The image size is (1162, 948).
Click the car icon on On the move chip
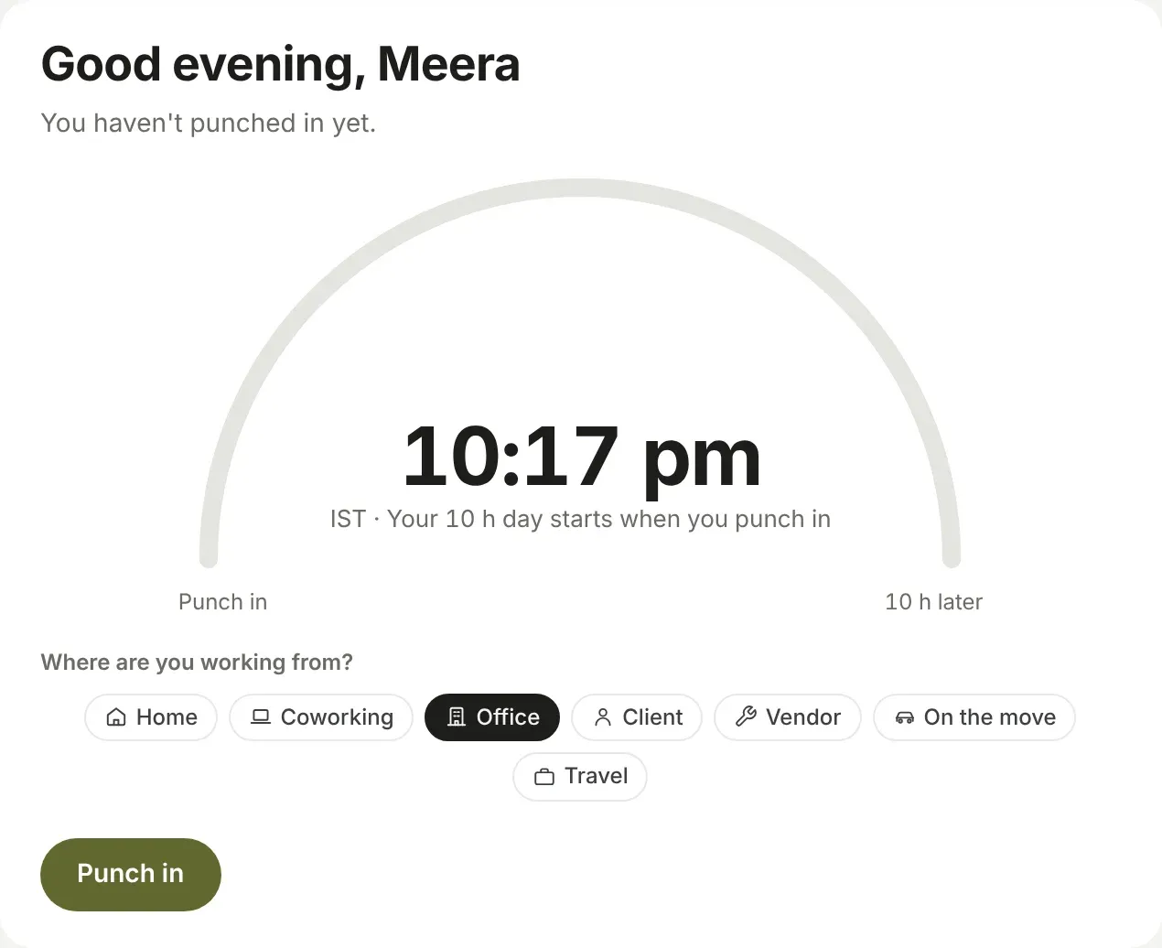[x=904, y=717]
